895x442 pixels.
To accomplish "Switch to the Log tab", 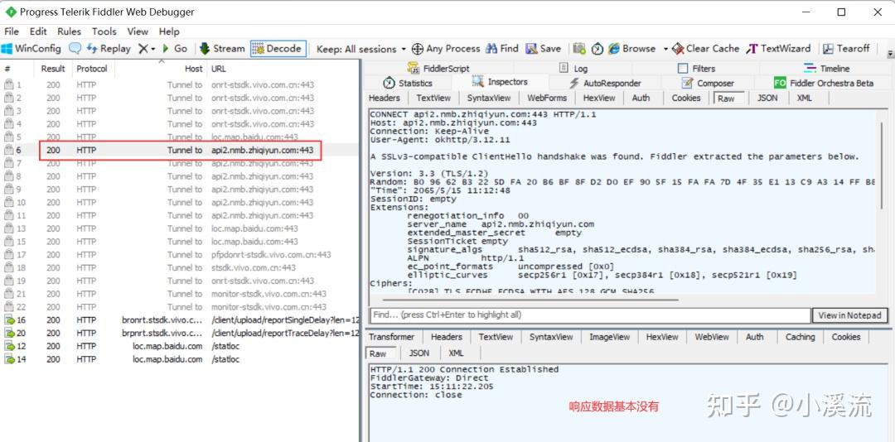I will click(573, 69).
